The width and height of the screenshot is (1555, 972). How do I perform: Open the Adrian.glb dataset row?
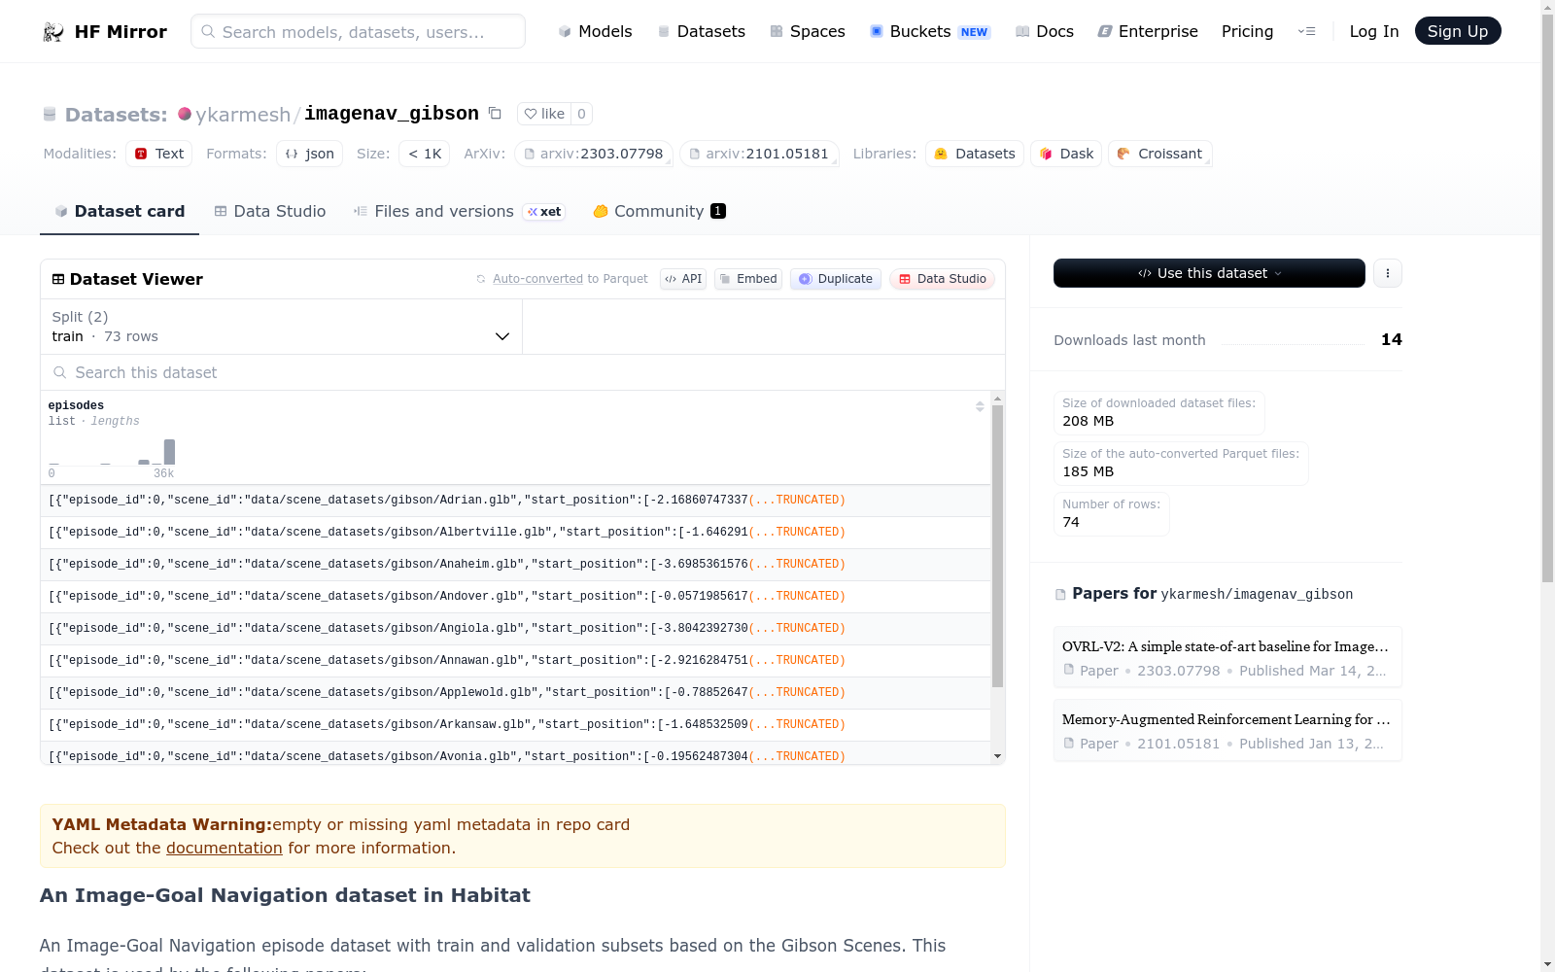(x=516, y=501)
